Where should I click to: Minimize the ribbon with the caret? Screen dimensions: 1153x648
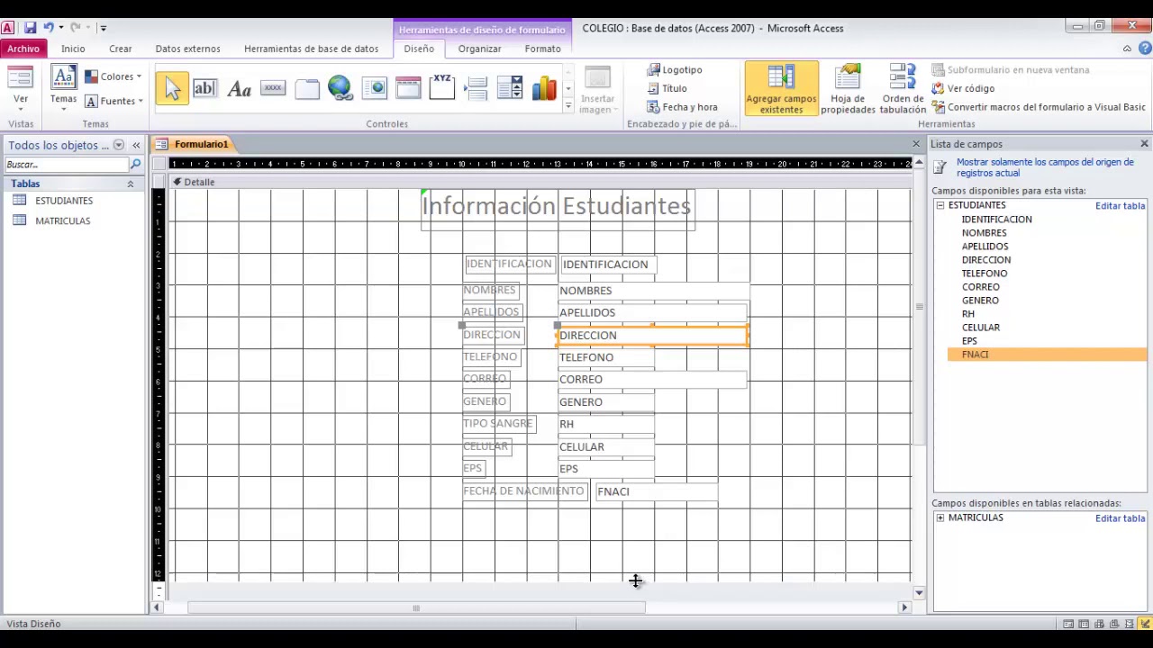tap(1127, 49)
